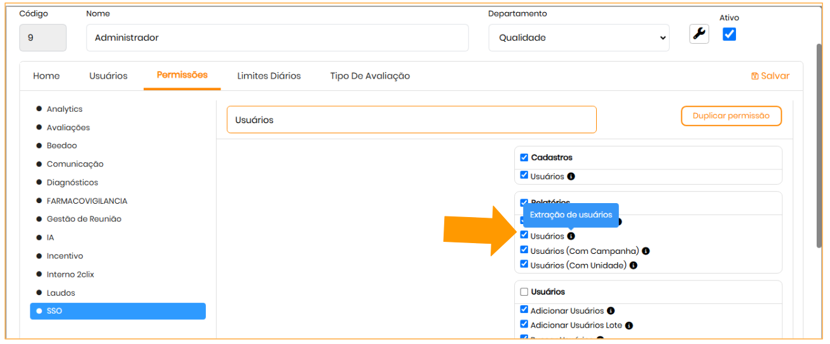Click the Duplicar permissão button
The image size is (830, 344).
(731, 116)
